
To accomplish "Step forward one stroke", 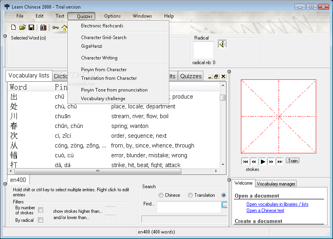I will 271,162.
